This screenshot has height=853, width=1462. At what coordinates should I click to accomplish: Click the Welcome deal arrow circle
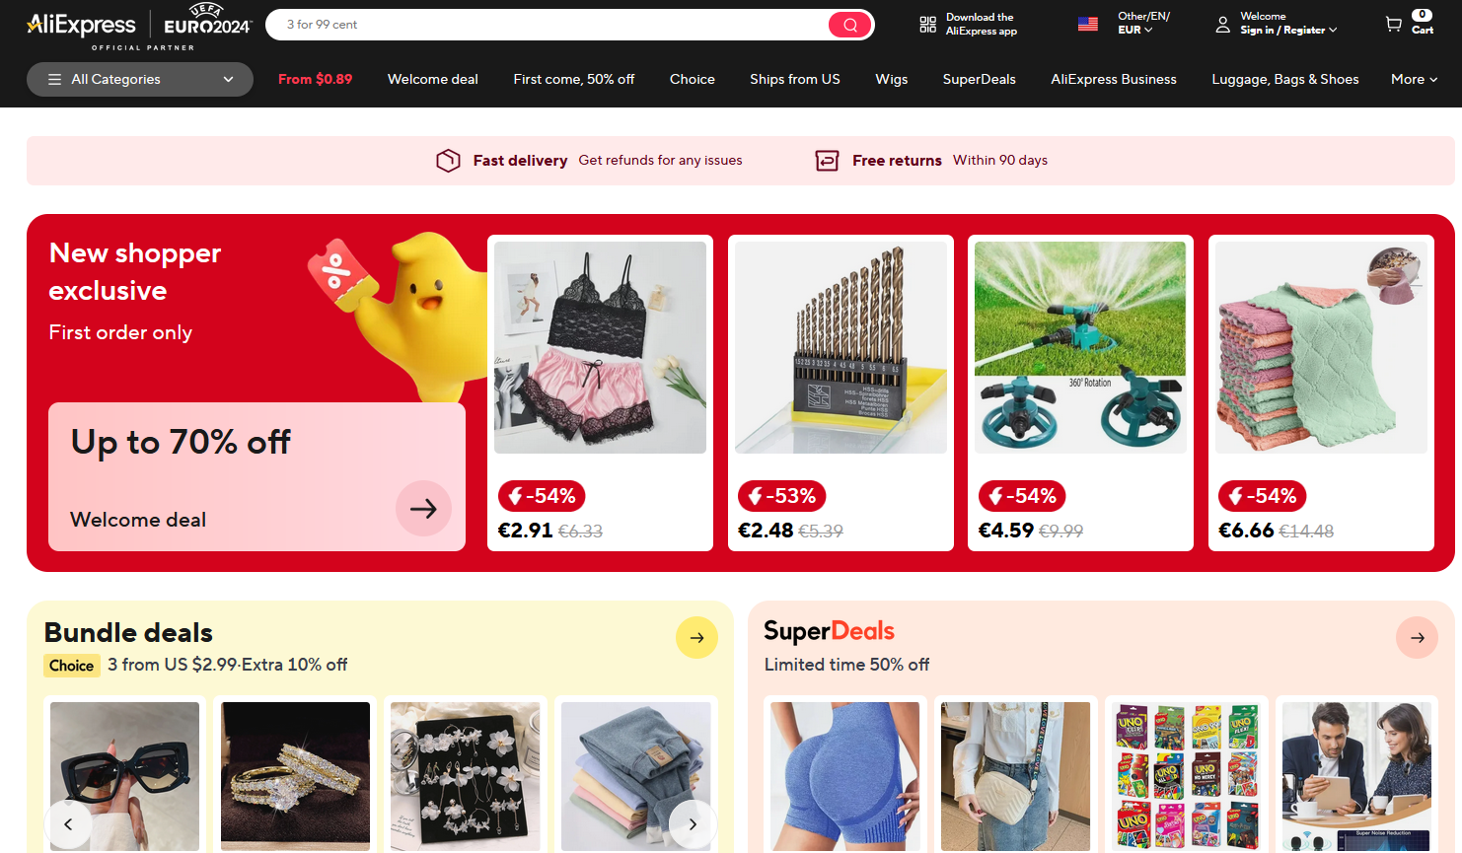click(423, 508)
